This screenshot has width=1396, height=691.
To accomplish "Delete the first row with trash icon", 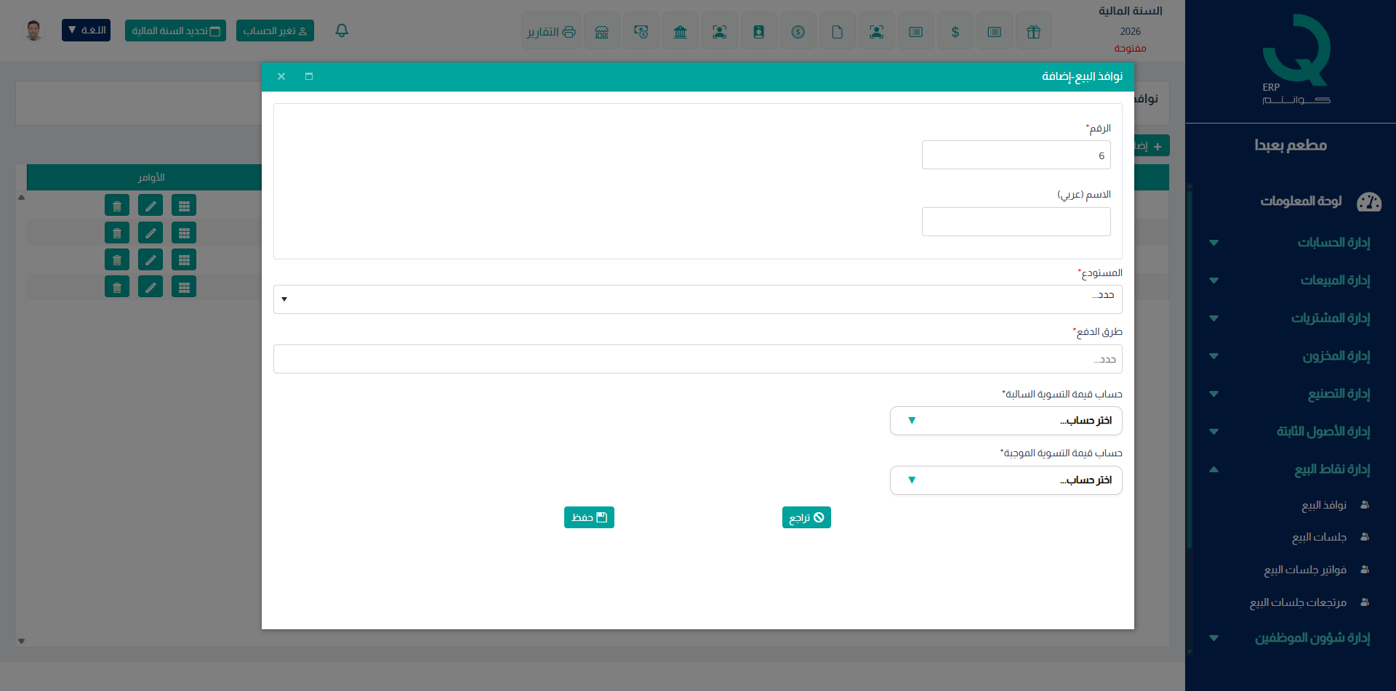I will (117, 206).
